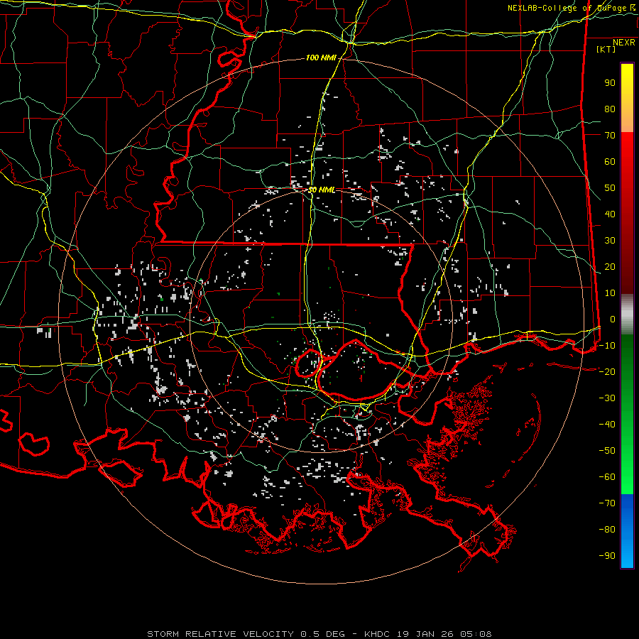The width and height of the screenshot is (639, 639).
Task: Click the 100 NMI range ring label
Action: click(321, 58)
